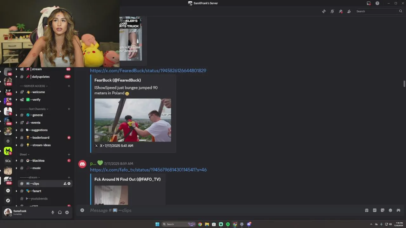The width and height of the screenshot is (406, 228).
Task: Add channel to Text Channels category
Action: [69, 109]
